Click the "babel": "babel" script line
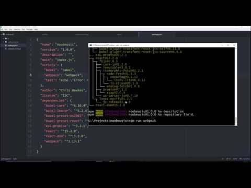 [60, 70]
